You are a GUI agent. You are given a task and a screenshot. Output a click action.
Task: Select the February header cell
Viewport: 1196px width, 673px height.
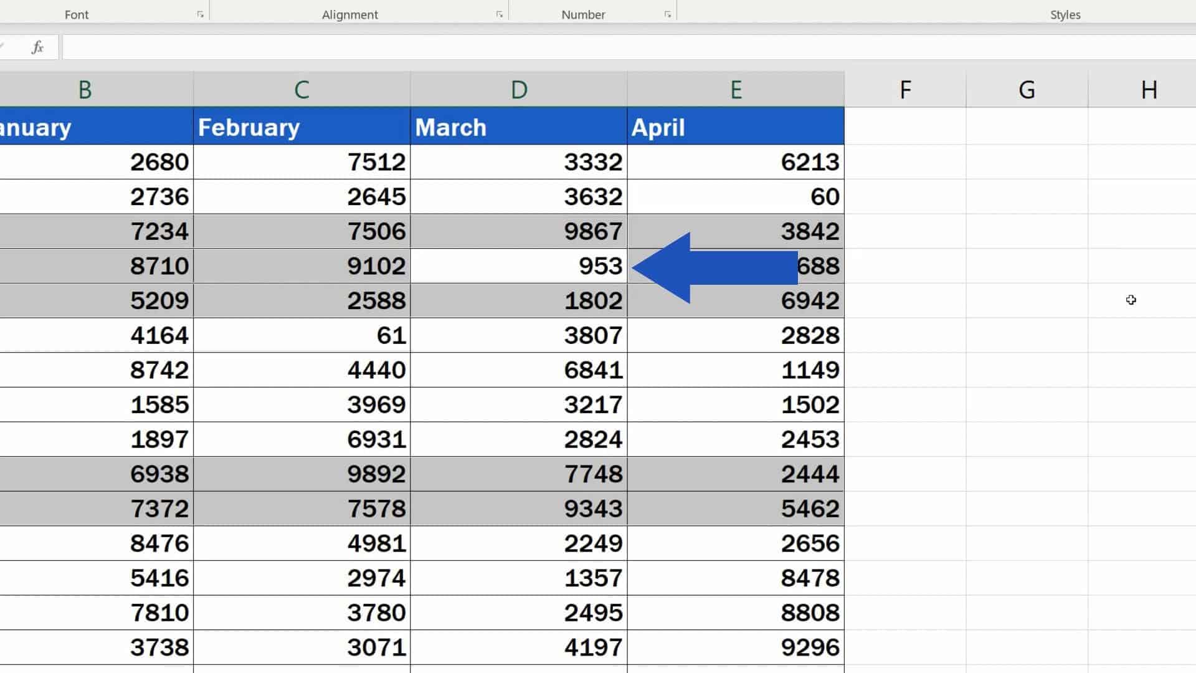click(x=302, y=126)
